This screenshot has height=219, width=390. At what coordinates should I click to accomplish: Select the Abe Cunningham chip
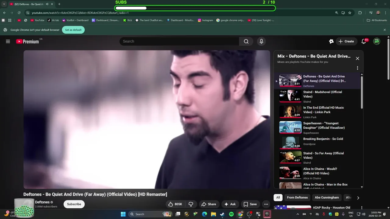pos(327,197)
